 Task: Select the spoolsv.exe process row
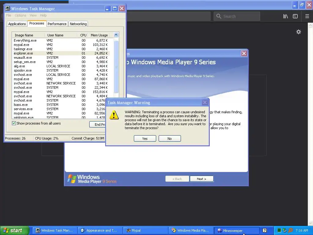click(61, 70)
